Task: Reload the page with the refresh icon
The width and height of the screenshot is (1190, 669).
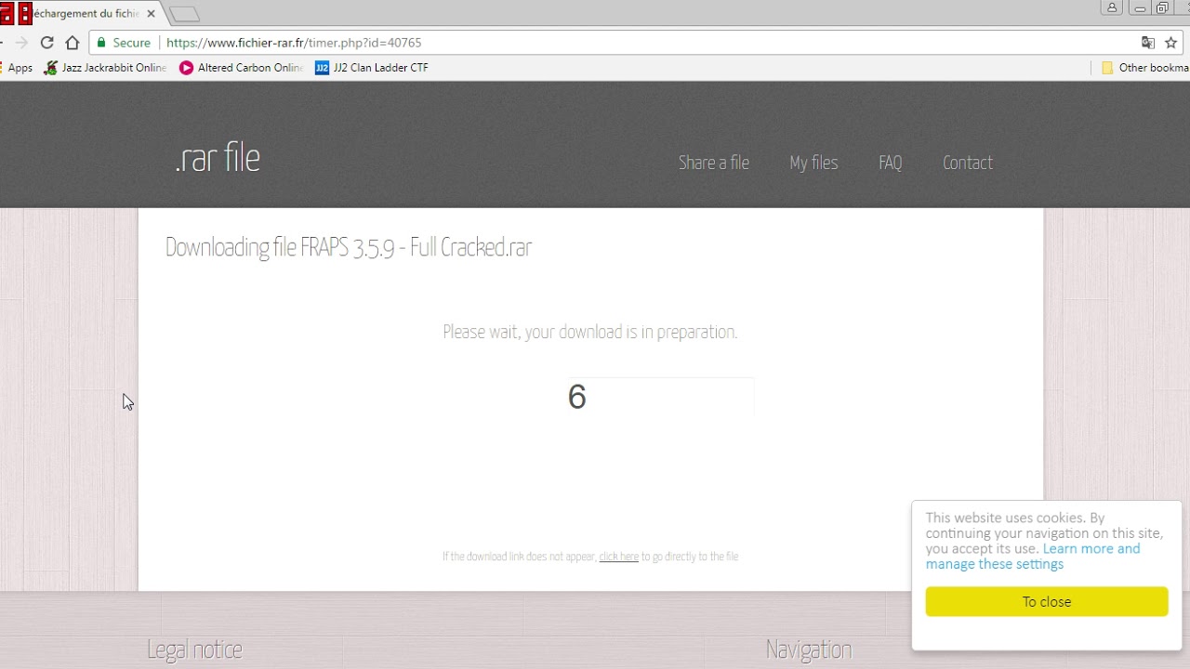Action: click(x=47, y=43)
